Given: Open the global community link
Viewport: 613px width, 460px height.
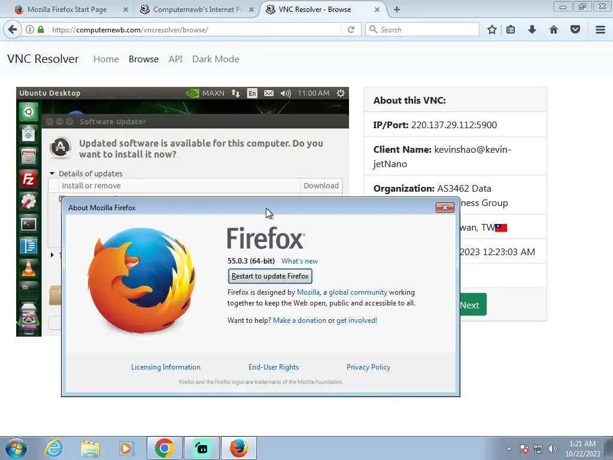Looking at the screenshot, I should [358, 292].
